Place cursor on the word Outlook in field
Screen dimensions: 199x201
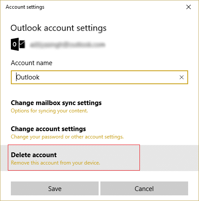(28, 77)
